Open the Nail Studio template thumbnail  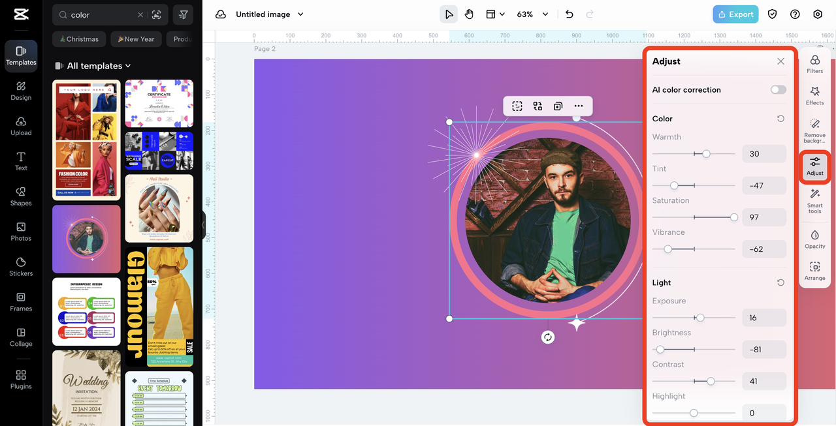(159, 208)
